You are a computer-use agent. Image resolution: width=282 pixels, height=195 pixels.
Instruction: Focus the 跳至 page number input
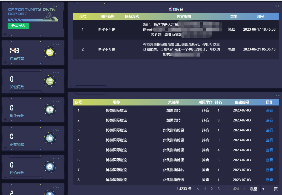[266, 189]
